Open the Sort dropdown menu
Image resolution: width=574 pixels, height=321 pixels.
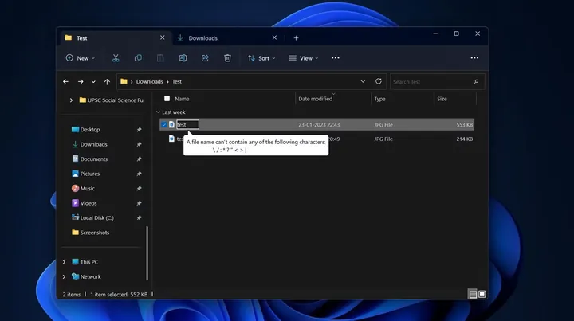point(261,58)
